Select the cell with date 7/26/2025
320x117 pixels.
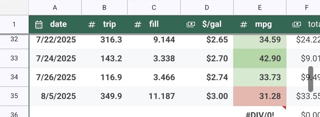coord(55,77)
